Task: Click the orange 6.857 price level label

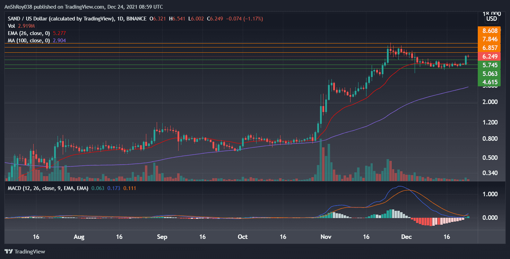Action: (x=489, y=48)
